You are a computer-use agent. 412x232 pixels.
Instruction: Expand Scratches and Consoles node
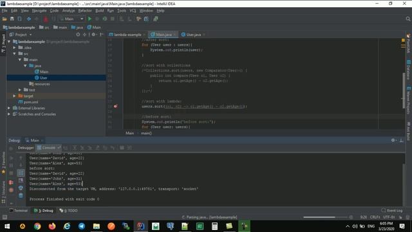click(x=9, y=114)
